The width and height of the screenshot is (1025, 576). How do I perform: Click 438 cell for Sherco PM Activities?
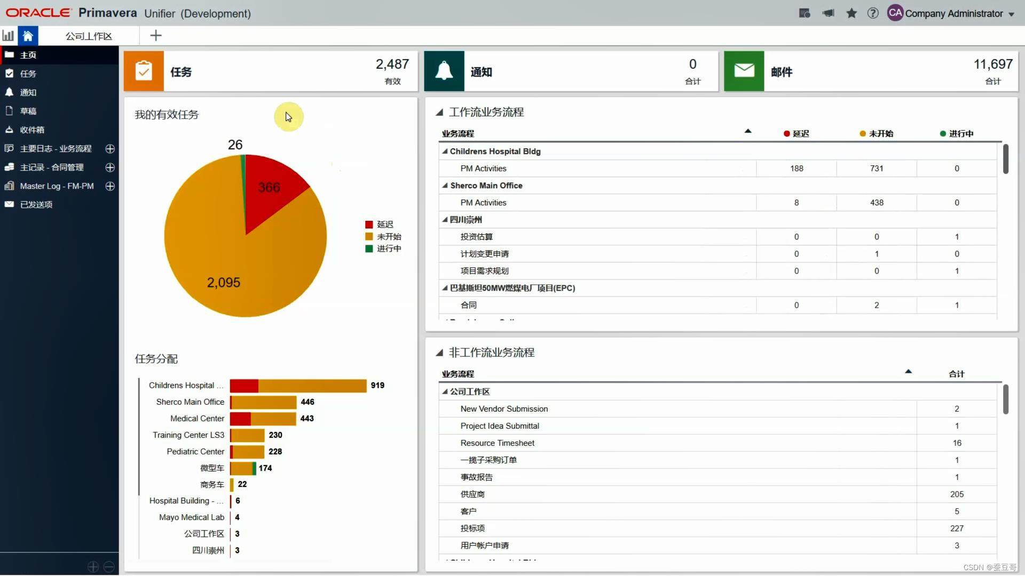[877, 203]
